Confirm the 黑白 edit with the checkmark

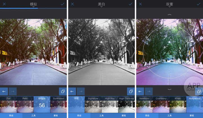131,4
